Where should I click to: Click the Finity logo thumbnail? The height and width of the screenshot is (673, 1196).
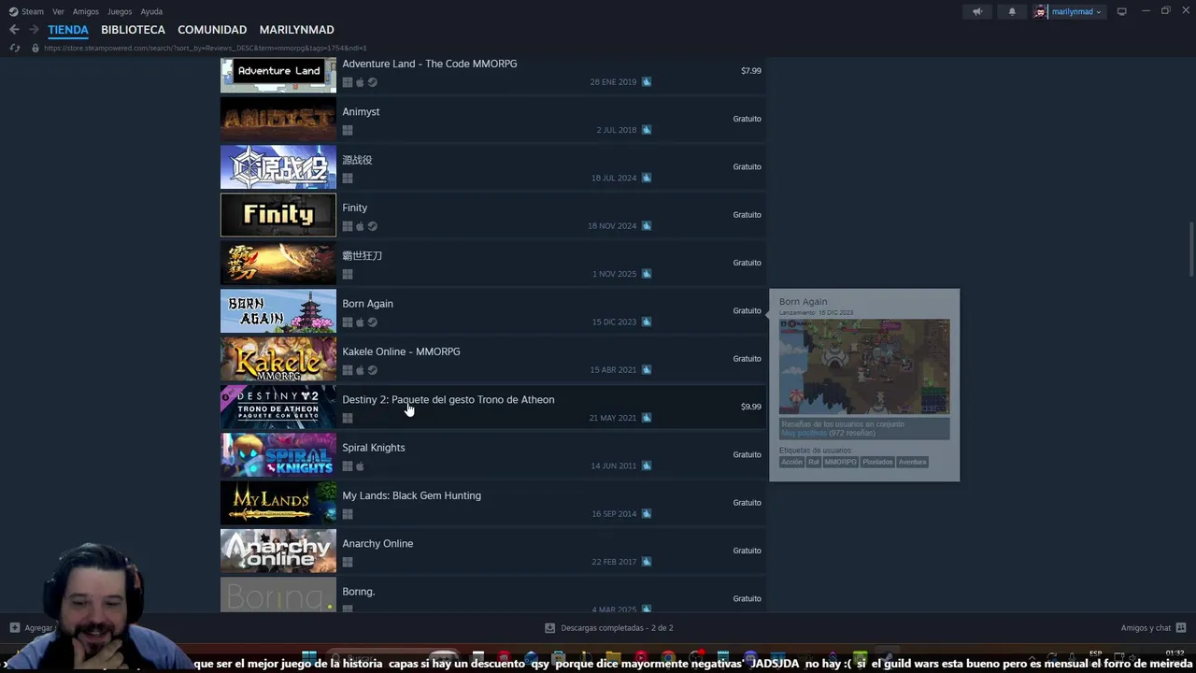278,215
